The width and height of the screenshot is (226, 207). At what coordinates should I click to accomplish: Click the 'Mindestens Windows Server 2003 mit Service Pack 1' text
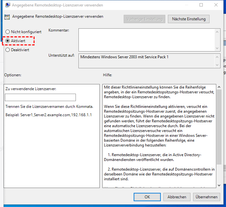[x=124, y=57]
